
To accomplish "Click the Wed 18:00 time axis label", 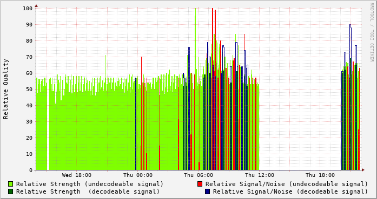I will pyautogui.click(x=77, y=175).
